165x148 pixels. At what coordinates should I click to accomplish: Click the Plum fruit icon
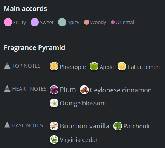54,90
